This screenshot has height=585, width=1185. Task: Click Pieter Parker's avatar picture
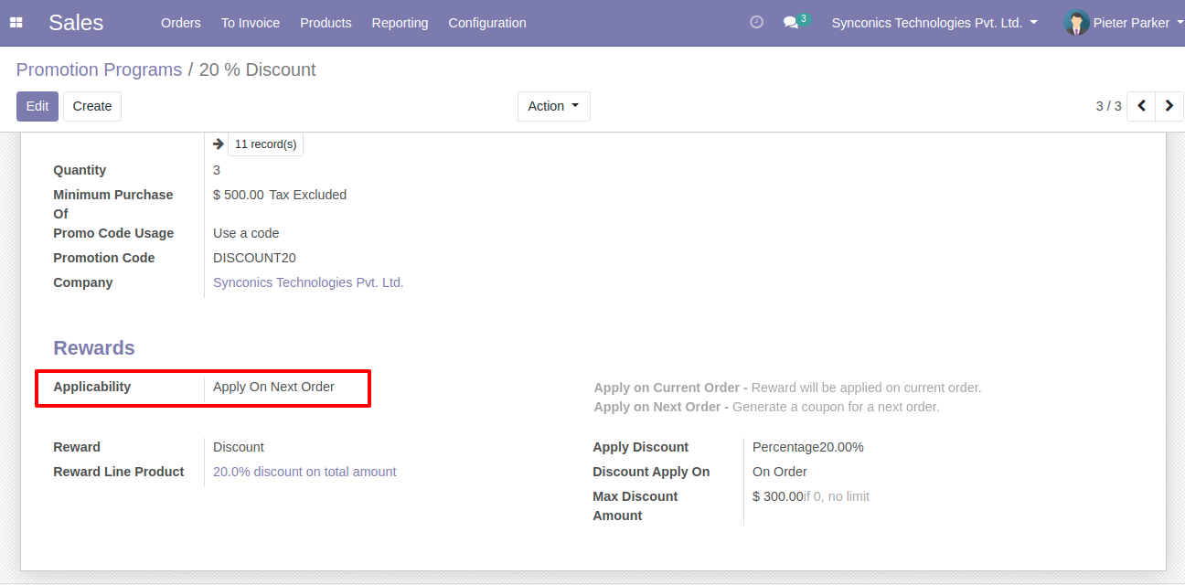[1076, 23]
